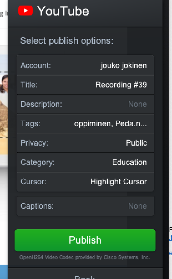Change the Public privacy setting
Viewport: 172px width, 279px height.
click(x=136, y=143)
